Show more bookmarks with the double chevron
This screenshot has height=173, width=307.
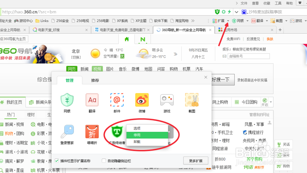click(x=193, y=21)
